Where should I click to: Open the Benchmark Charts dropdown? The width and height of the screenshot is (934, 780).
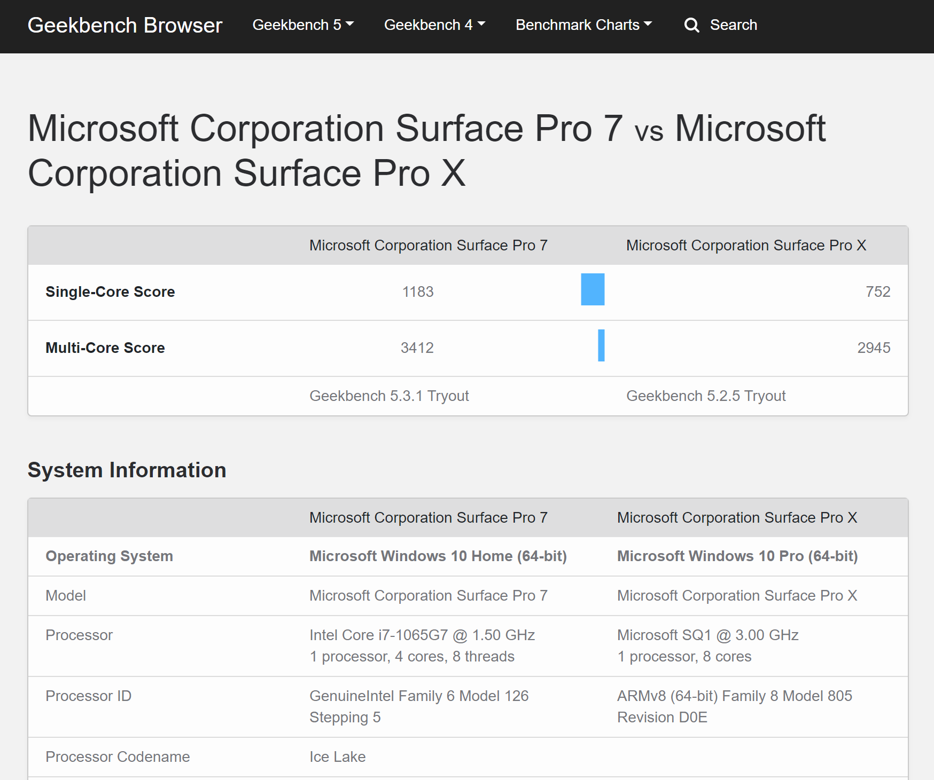583,25
